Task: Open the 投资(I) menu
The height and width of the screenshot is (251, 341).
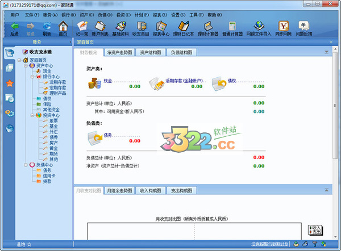Action: pos(123,15)
